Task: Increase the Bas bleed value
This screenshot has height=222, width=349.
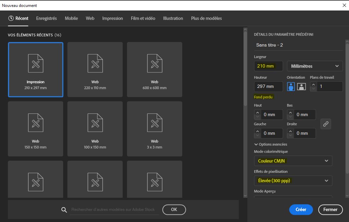Action: 290,113
